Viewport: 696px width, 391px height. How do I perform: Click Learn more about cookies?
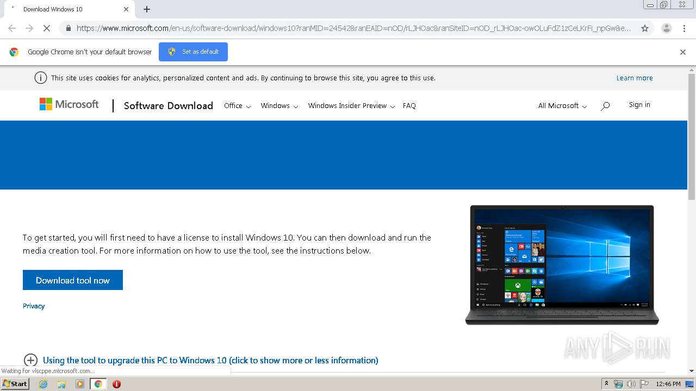[635, 78]
